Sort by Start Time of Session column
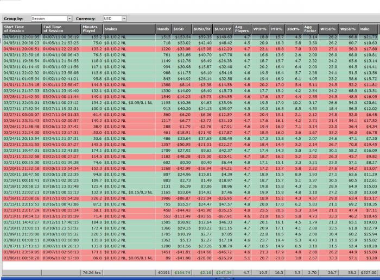This screenshot has width=380, height=280. click(22, 29)
